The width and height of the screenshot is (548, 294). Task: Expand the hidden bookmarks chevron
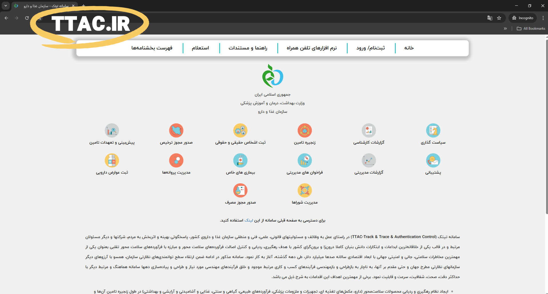505,29
